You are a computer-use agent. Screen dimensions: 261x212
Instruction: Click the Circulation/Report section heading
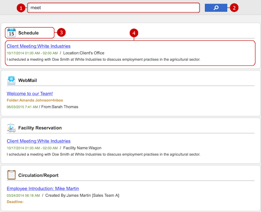pyautogui.click(x=38, y=175)
